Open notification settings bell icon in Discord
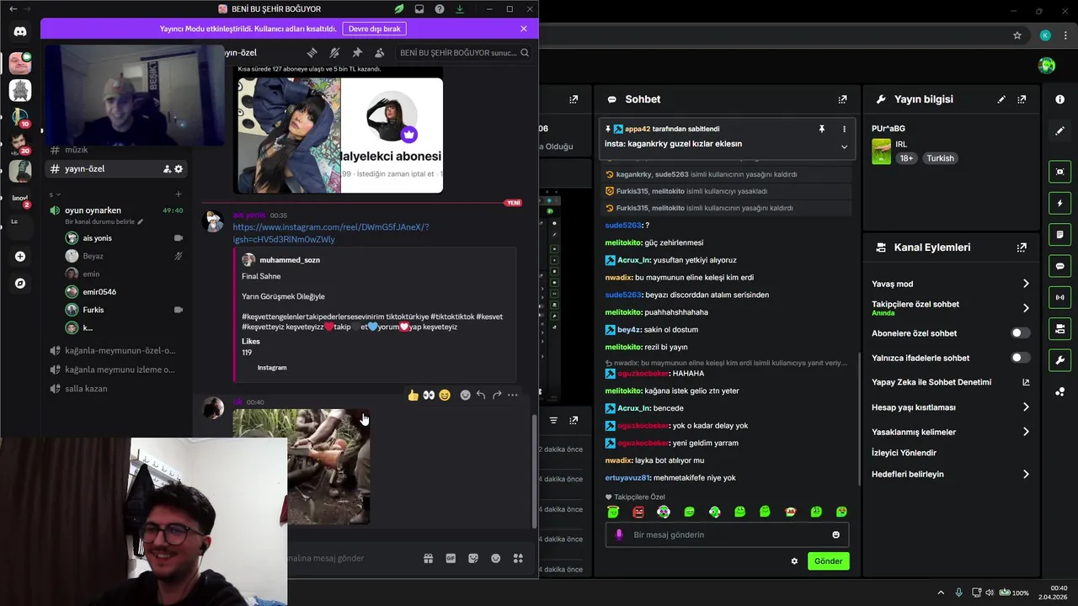Screen dimensions: 1078x606 point(334,52)
